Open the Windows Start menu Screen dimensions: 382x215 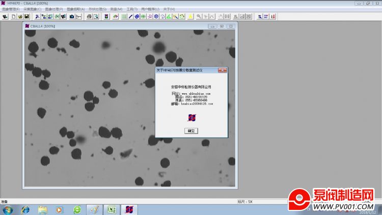(8, 209)
